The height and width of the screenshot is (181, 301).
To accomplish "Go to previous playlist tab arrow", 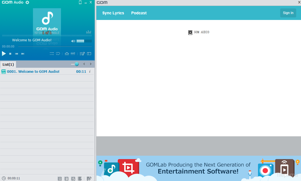I will [84, 64].
